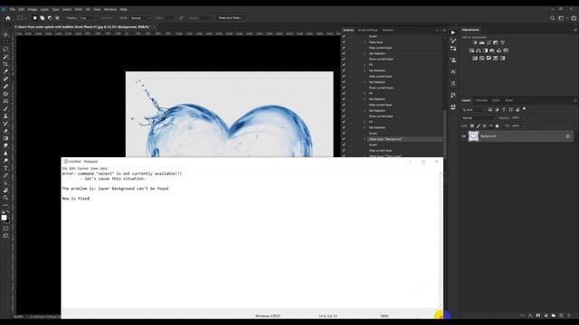
Task: Click the Feather input field
Action: (86, 18)
